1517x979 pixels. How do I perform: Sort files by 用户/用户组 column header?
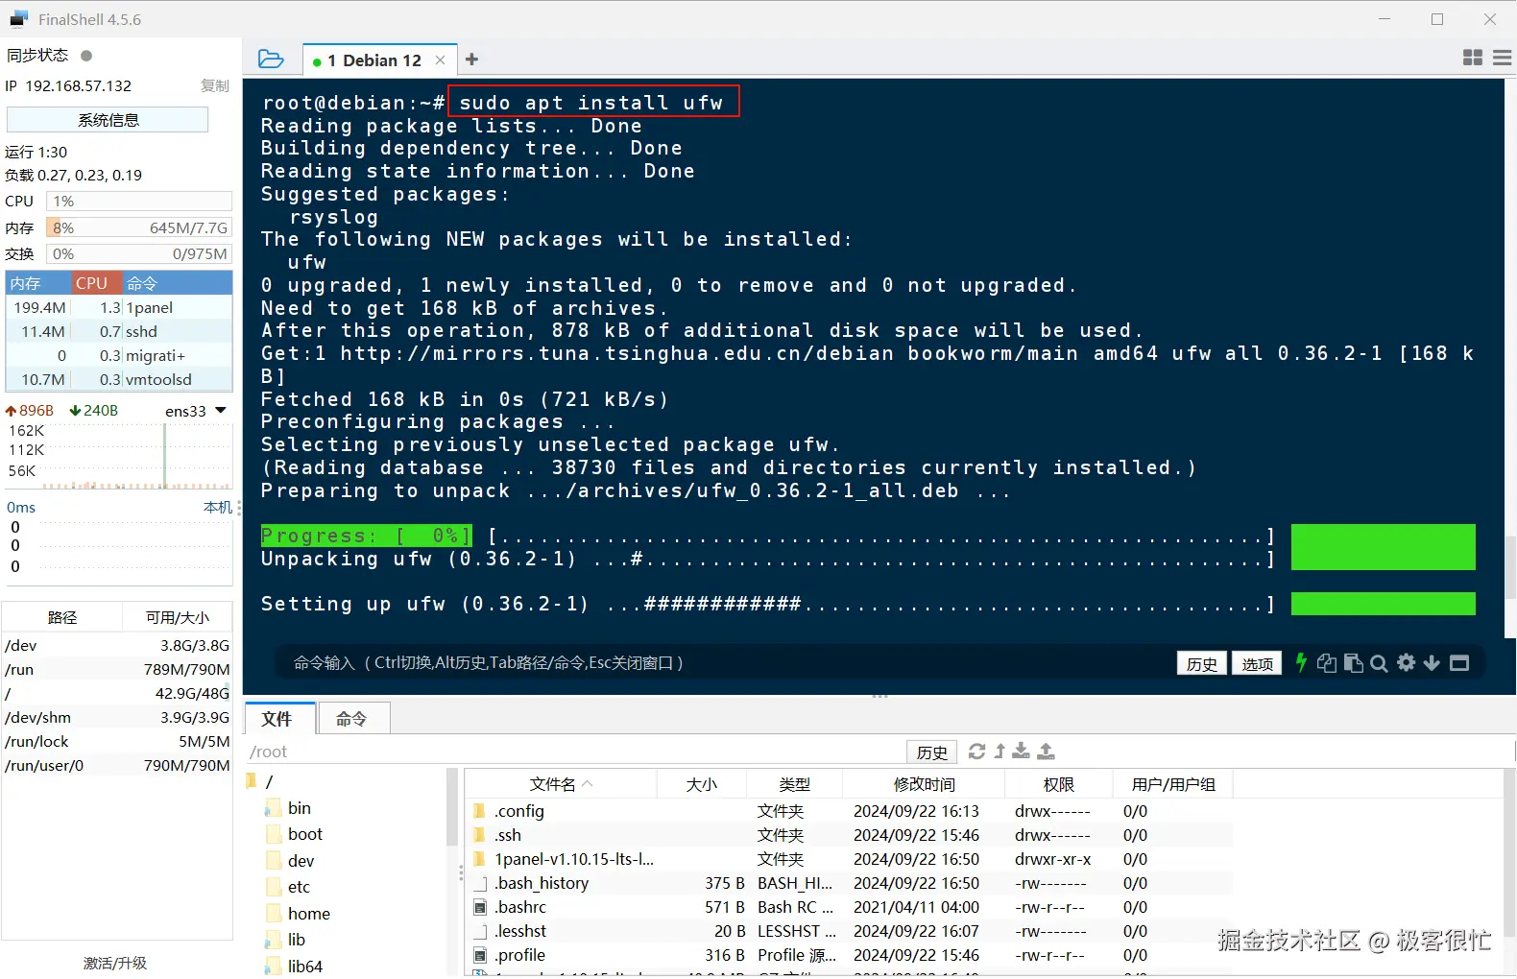tap(1173, 784)
